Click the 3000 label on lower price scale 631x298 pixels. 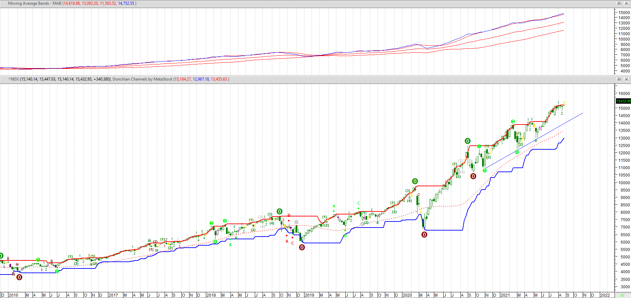[625, 287]
